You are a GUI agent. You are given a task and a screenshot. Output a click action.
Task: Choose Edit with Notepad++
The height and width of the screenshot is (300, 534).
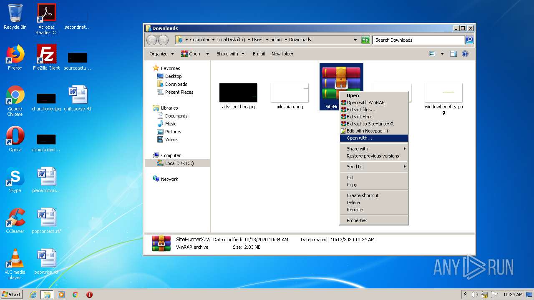point(374,131)
